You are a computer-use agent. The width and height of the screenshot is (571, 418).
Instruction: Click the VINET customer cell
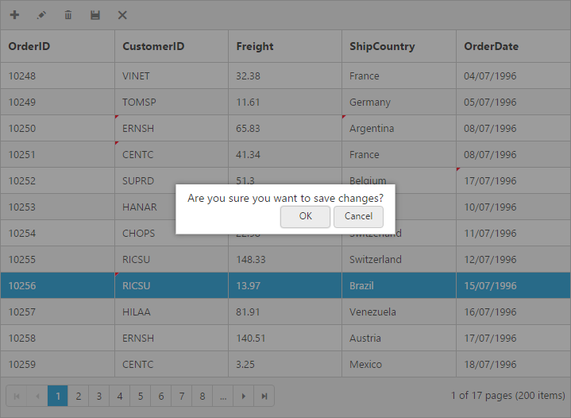click(x=136, y=76)
